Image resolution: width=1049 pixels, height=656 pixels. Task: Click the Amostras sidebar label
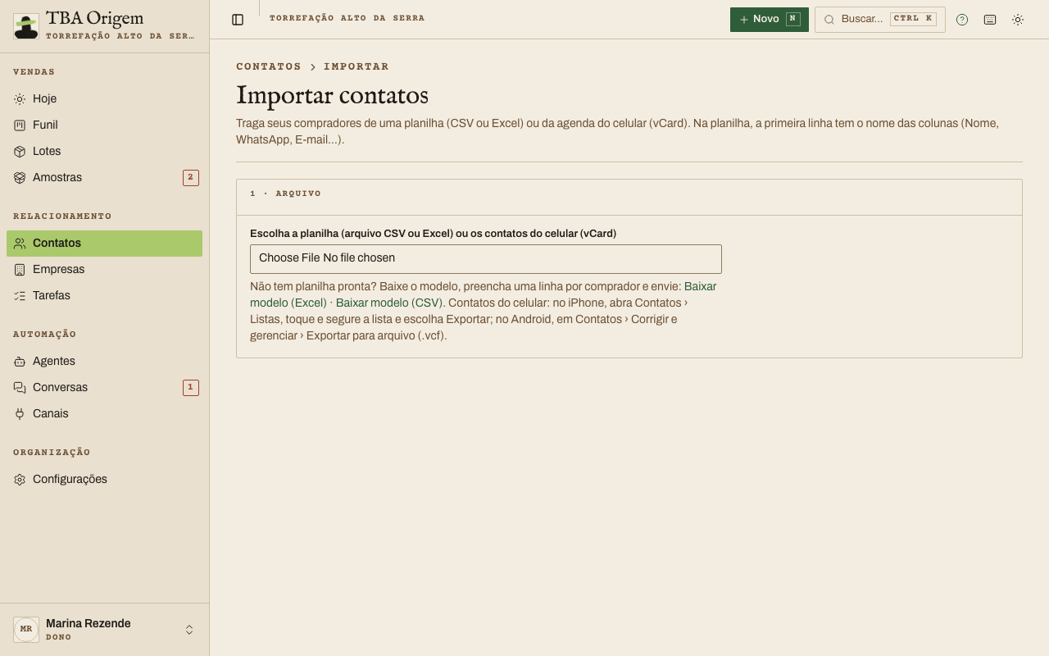(x=57, y=177)
